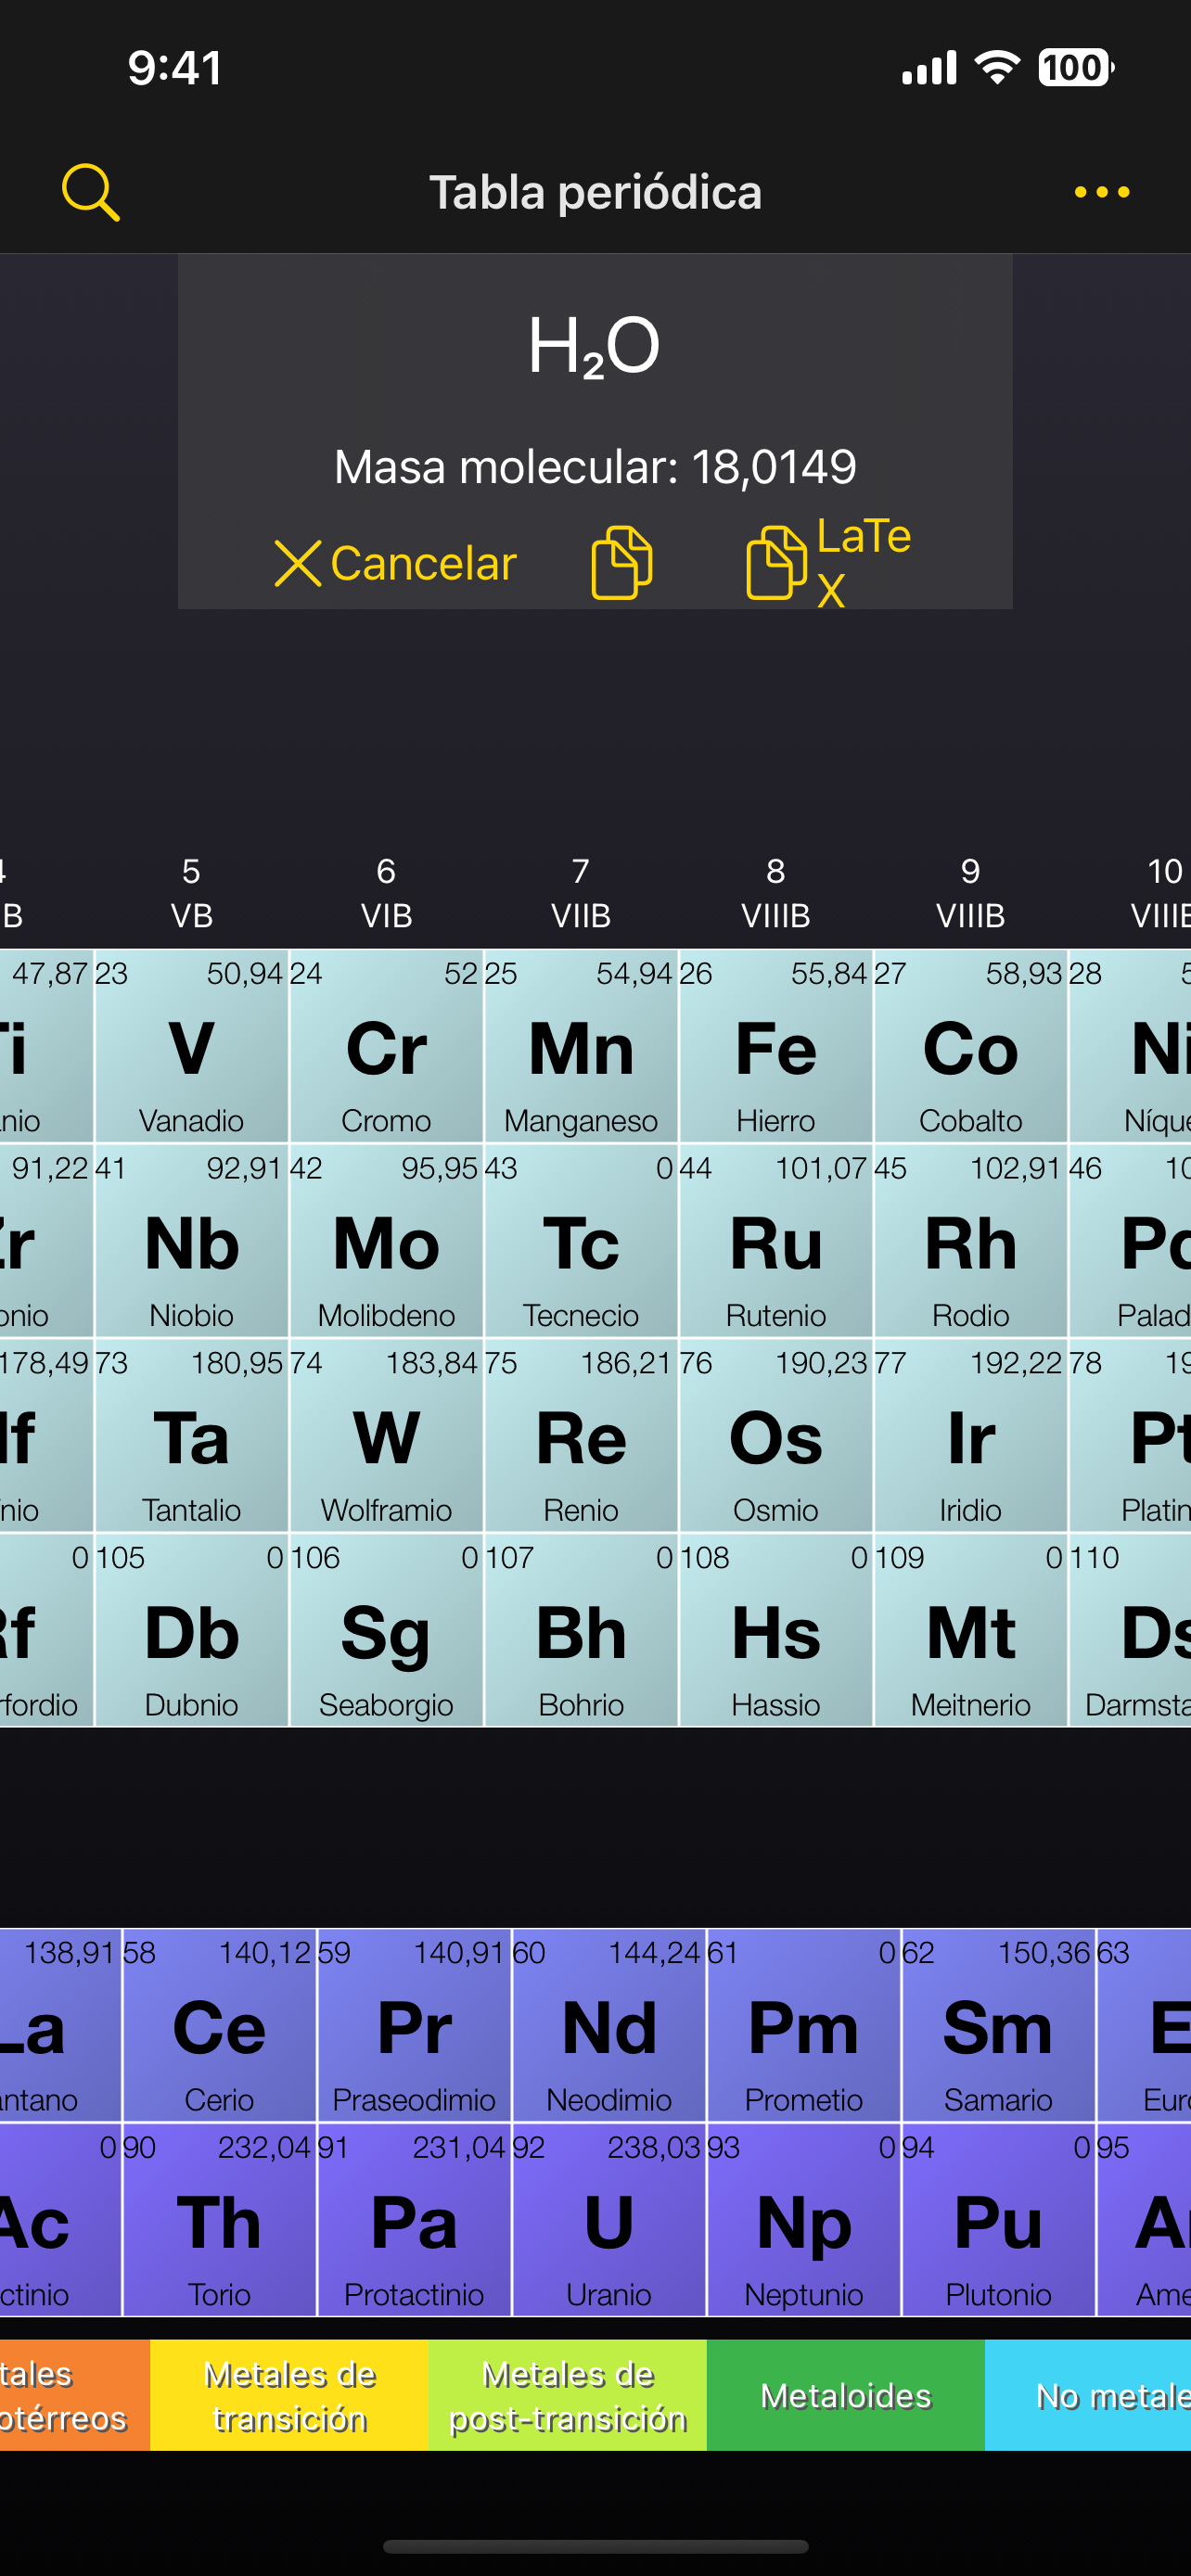This screenshot has width=1191, height=2576.
Task: Tap Cancelar to dismiss the formula
Action: click(x=396, y=563)
